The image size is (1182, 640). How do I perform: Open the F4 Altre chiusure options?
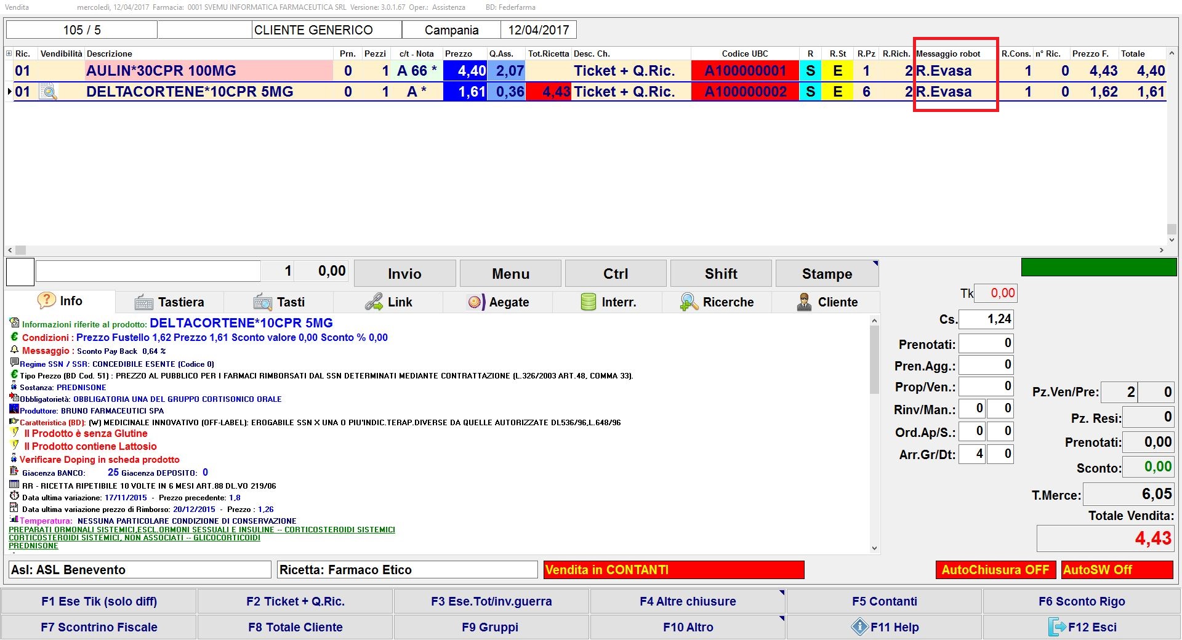coord(688,601)
